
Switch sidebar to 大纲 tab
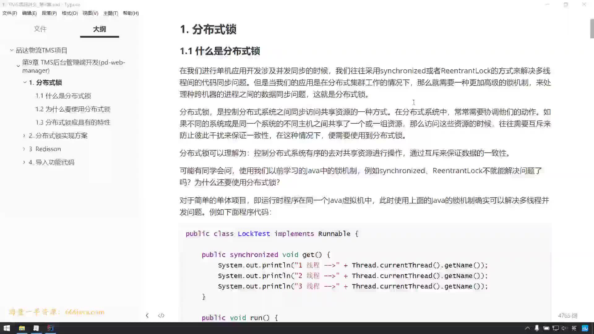tap(99, 29)
